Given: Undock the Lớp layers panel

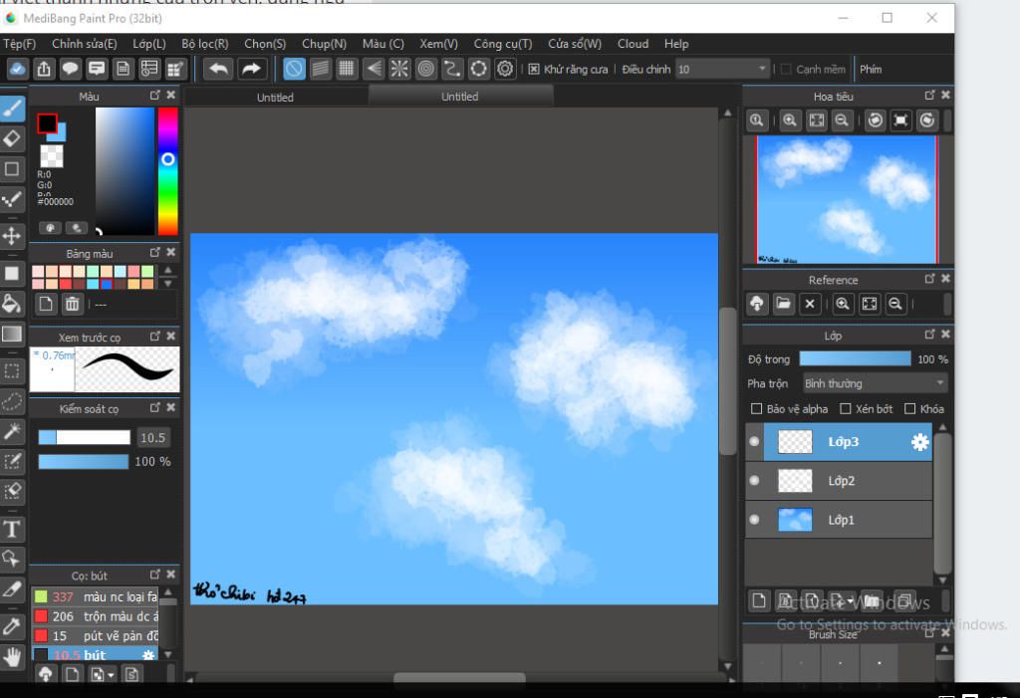Looking at the screenshot, I should click(x=929, y=335).
